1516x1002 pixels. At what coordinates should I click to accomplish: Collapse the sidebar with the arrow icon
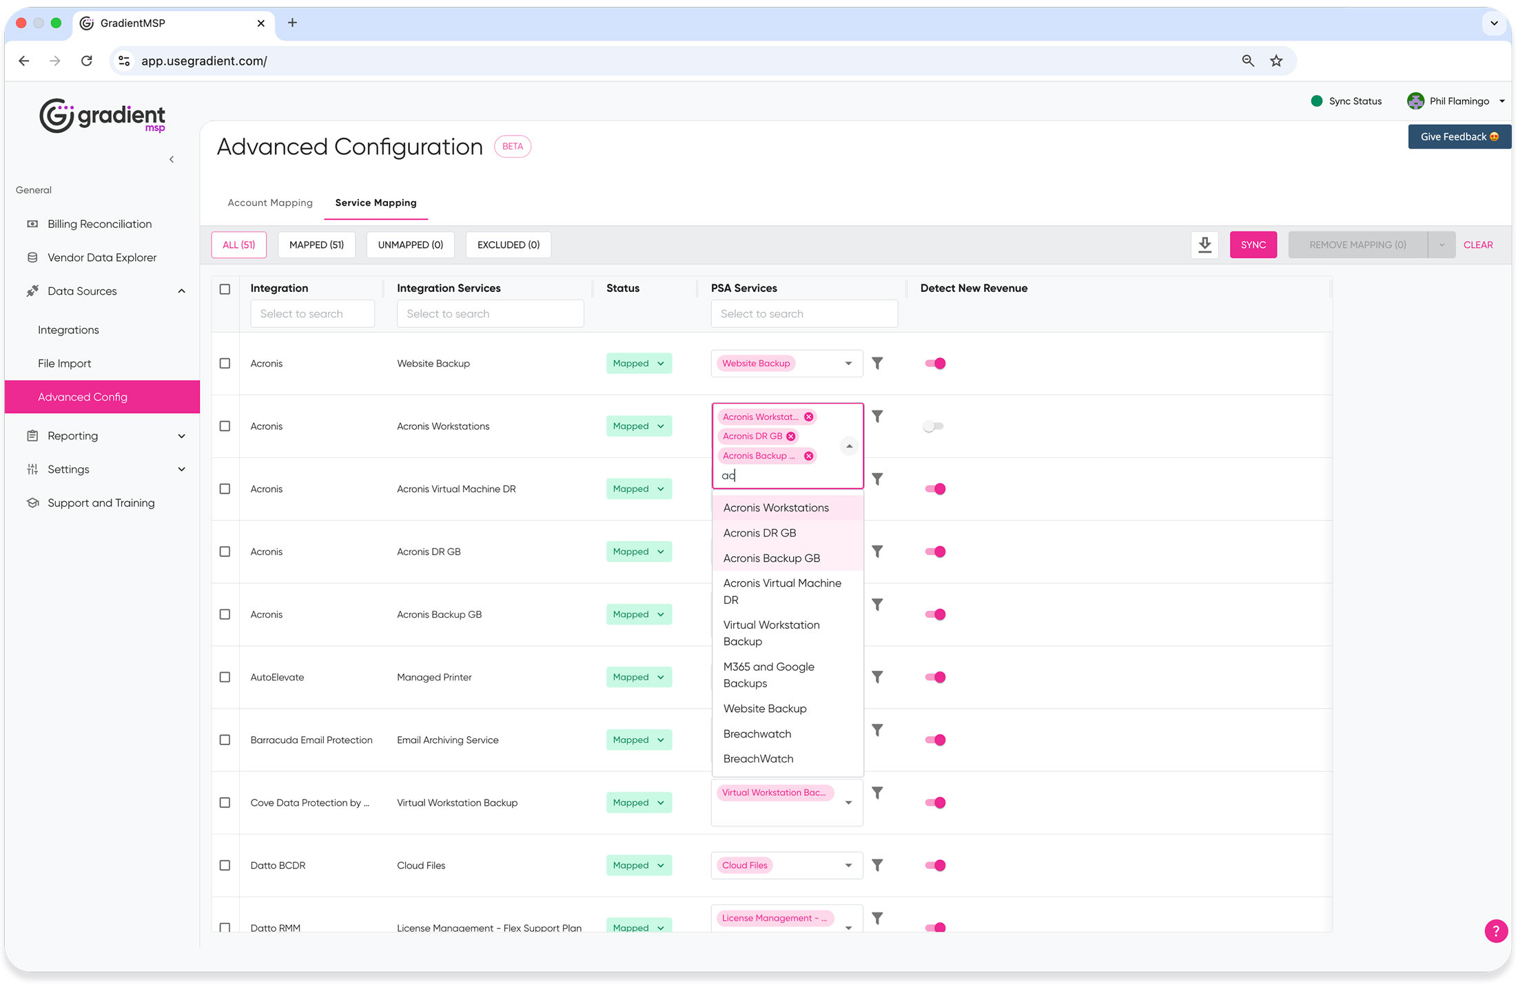point(172,159)
